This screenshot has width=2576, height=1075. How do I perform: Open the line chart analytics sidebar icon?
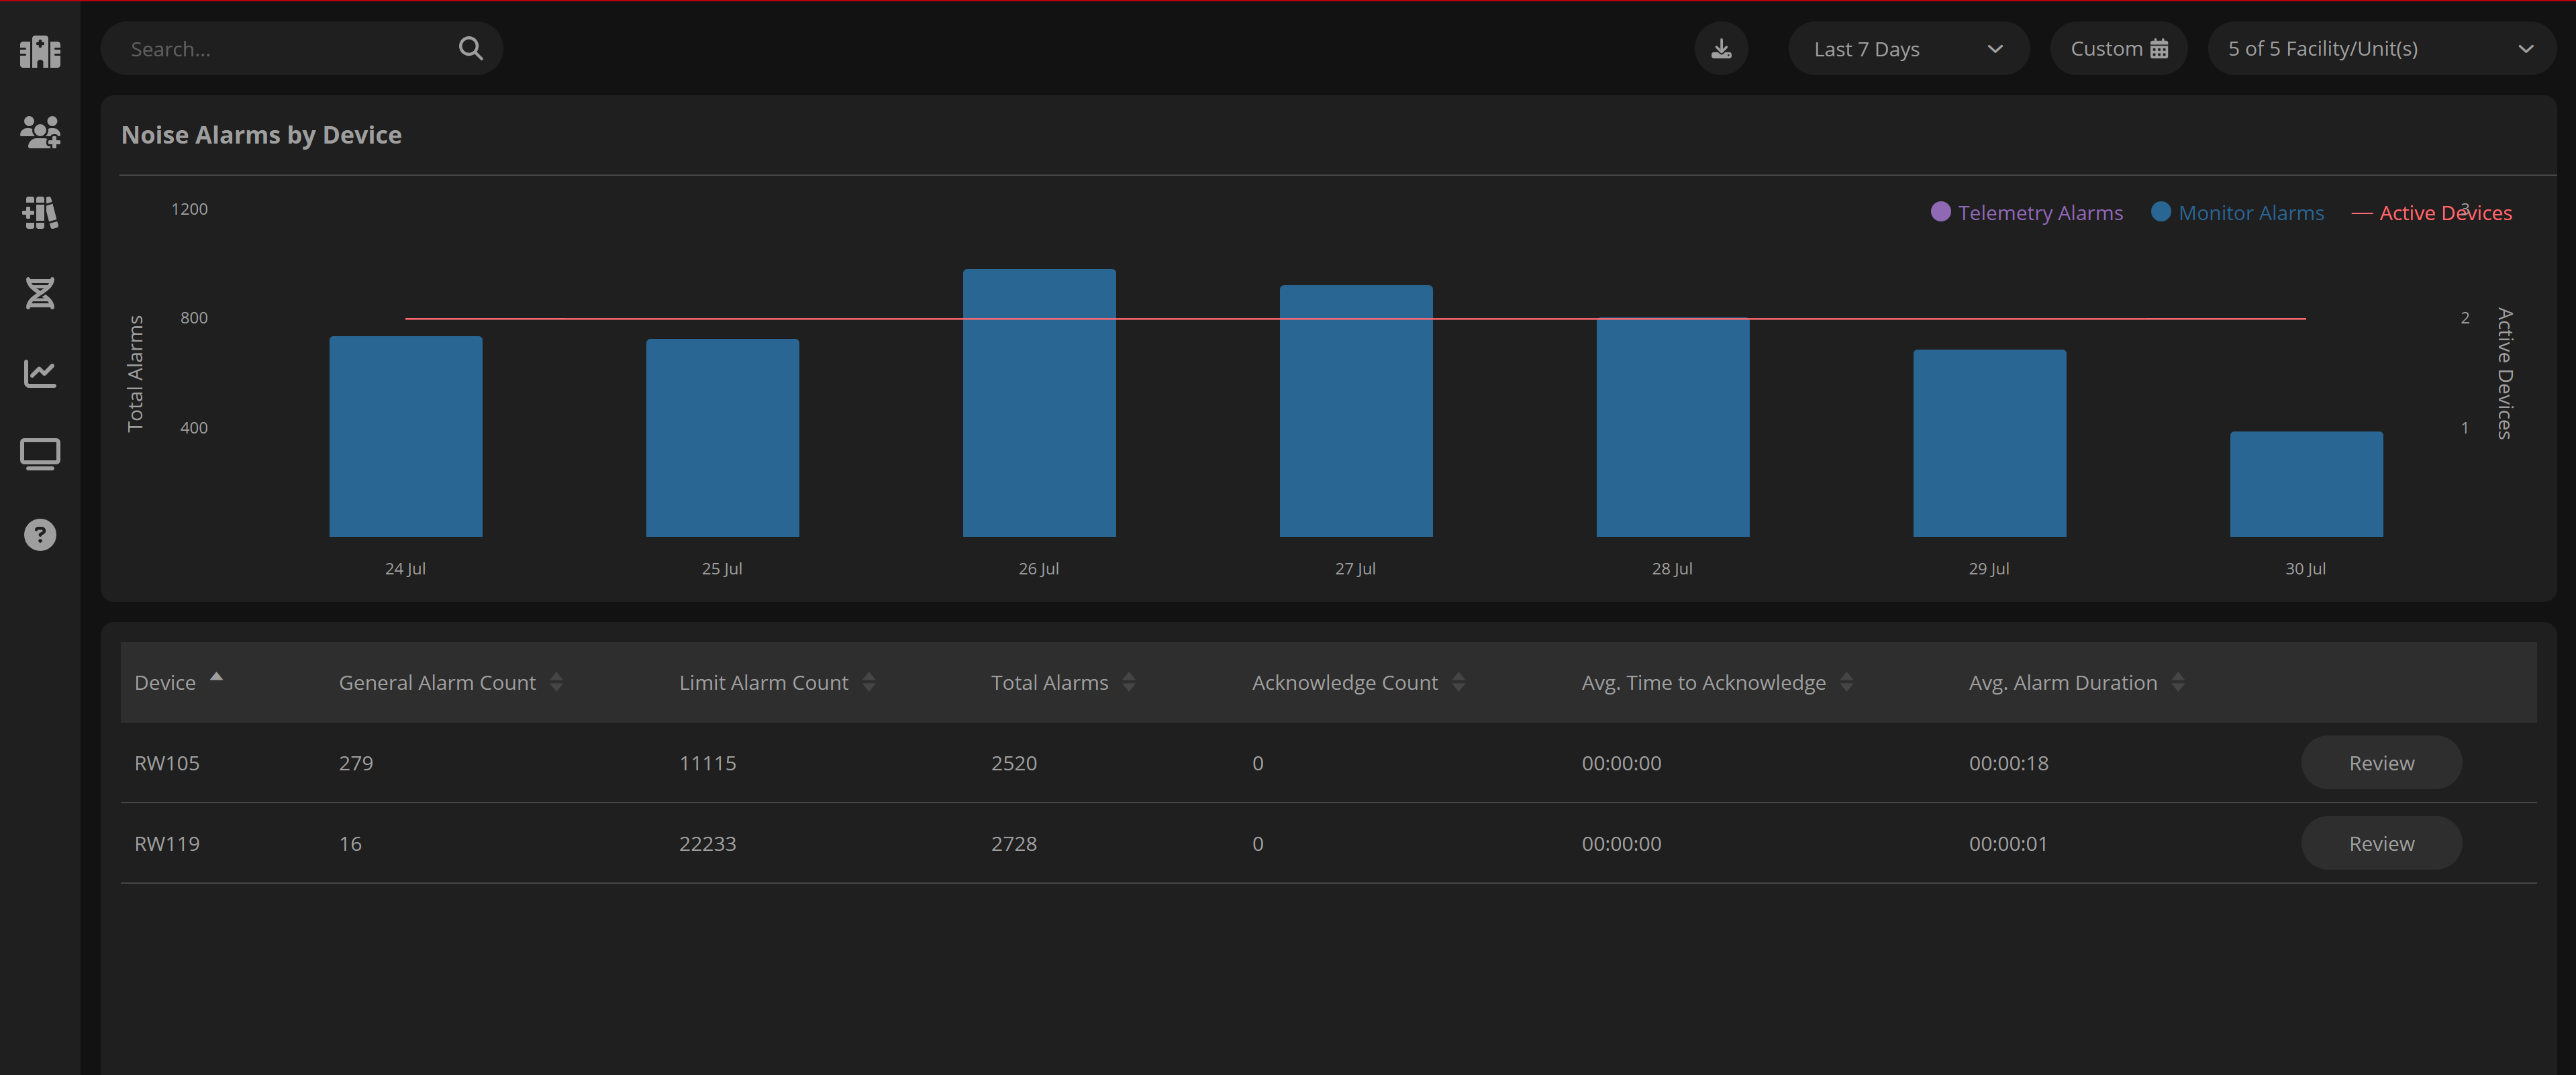[40, 373]
